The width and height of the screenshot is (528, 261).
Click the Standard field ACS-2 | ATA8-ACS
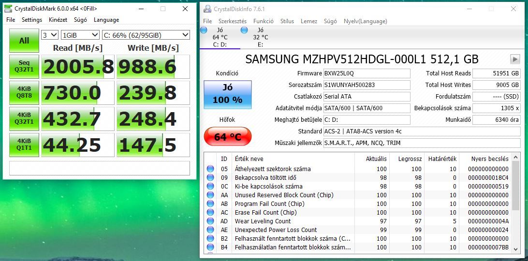pyautogui.click(x=422, y=131)
